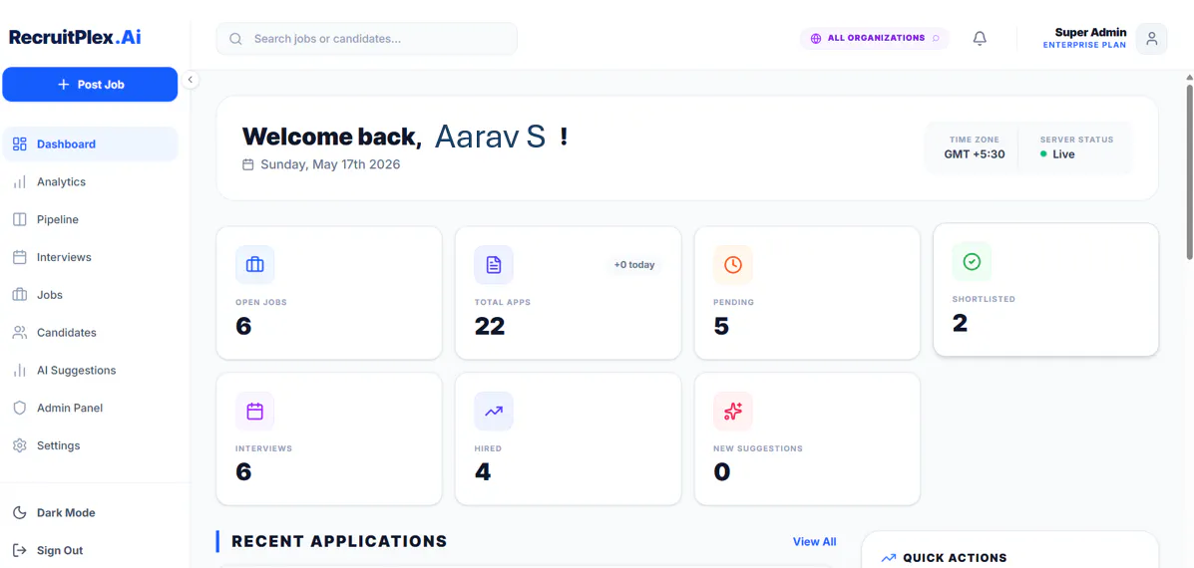Click View All recent applications
The width and height of the screenshot is (1194, 568).
pyautogui.click(x=814, y=541)
